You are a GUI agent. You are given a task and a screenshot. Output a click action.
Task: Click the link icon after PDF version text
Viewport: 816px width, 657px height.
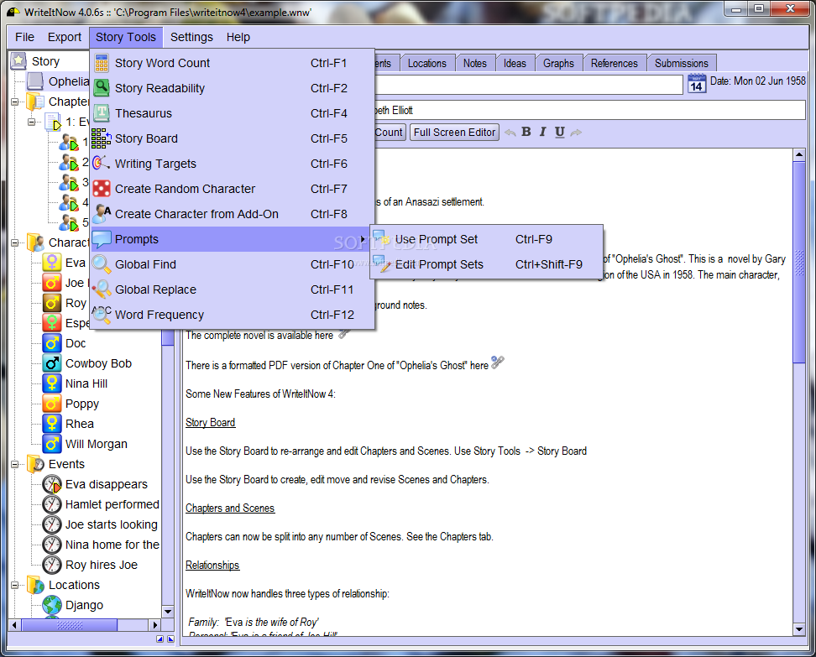tap(498, 362)
